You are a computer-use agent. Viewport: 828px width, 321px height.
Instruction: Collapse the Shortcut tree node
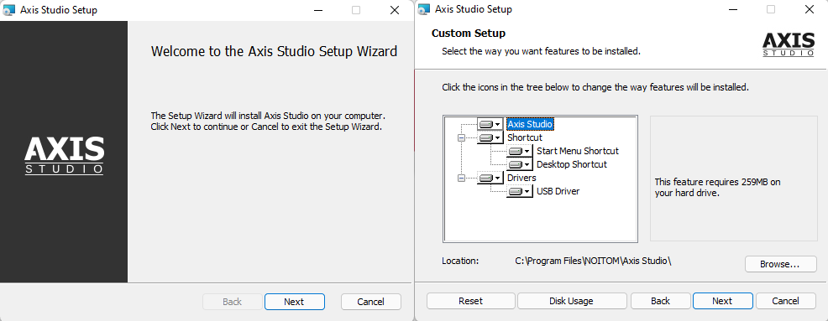coord(461,137)
